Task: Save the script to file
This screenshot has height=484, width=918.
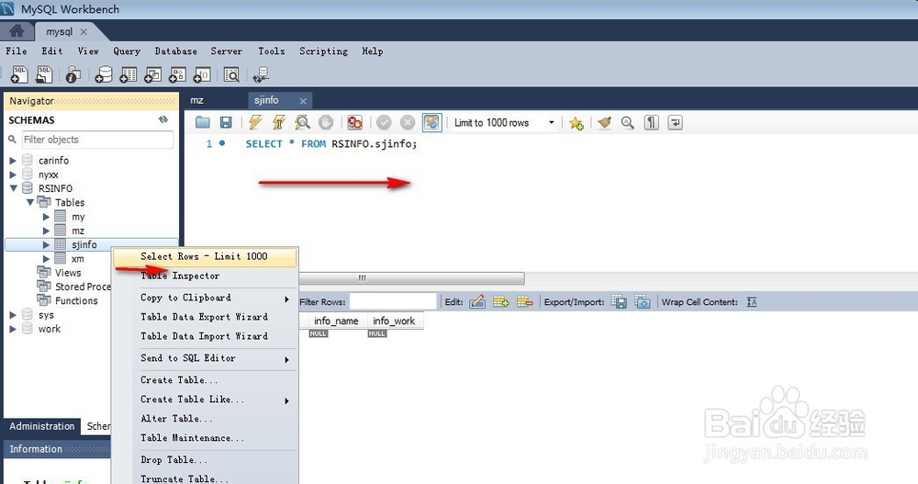Action: [x=226, y=122]
